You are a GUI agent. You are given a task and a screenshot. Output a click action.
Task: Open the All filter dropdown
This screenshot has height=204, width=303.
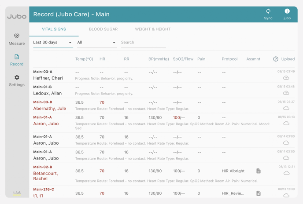[96, 43]
